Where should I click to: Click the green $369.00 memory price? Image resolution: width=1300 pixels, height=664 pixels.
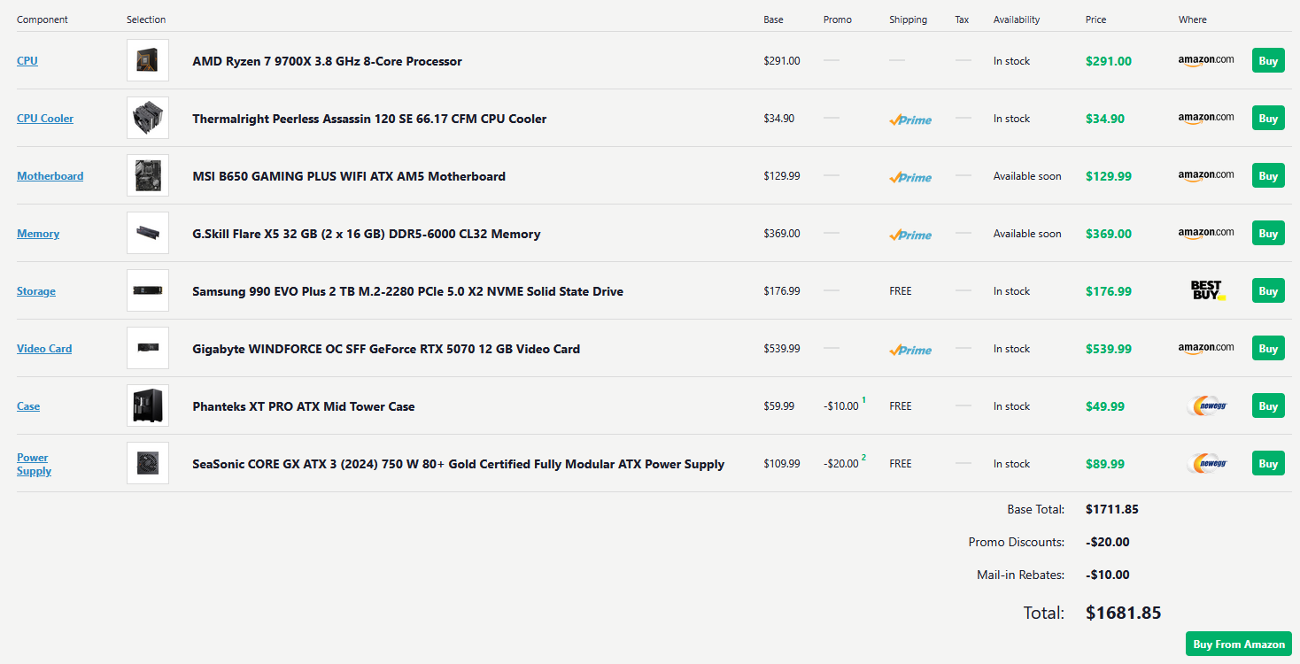(1109, 234)
